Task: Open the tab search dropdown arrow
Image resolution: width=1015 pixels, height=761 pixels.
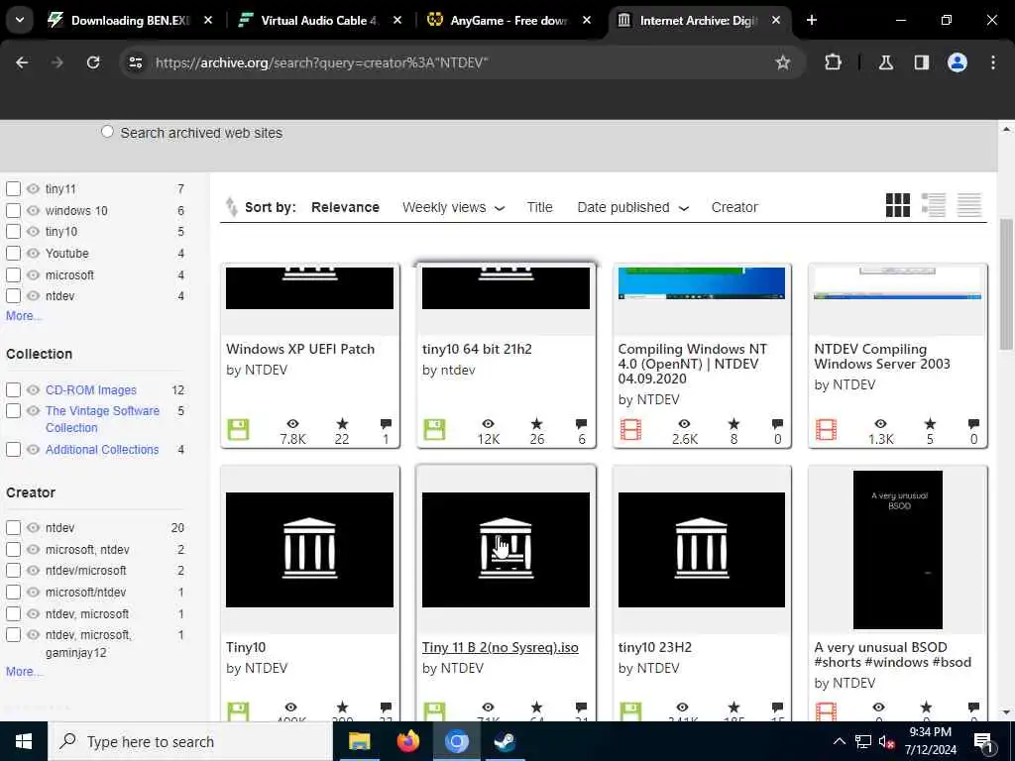Action: pos(20,20)
